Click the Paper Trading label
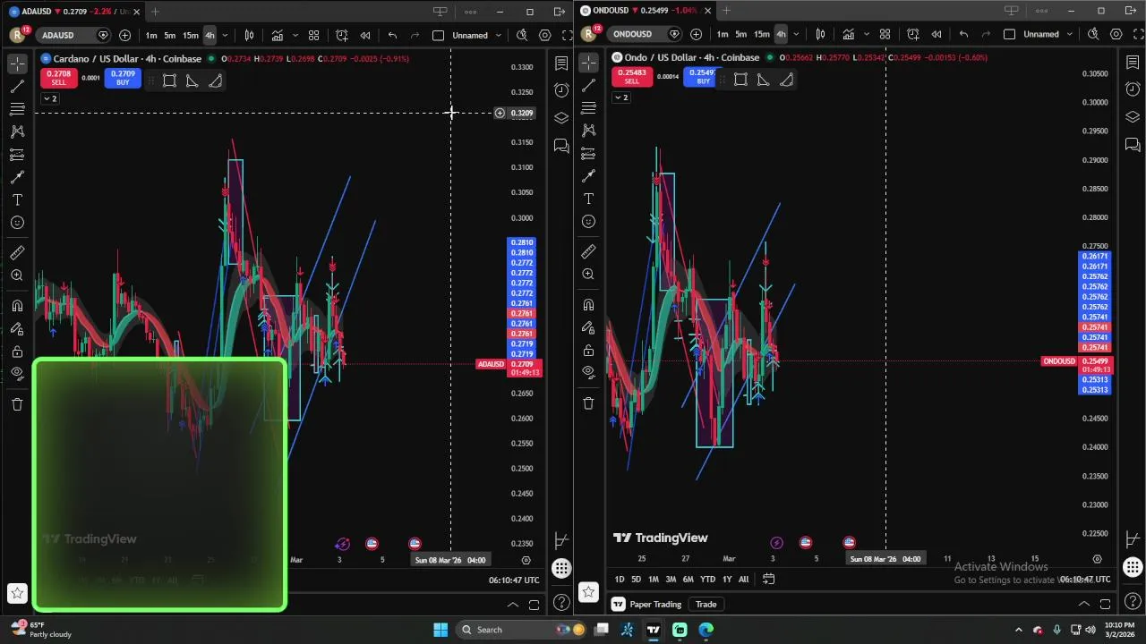This screenshot has width=1146, height=644. coord(655,604)
